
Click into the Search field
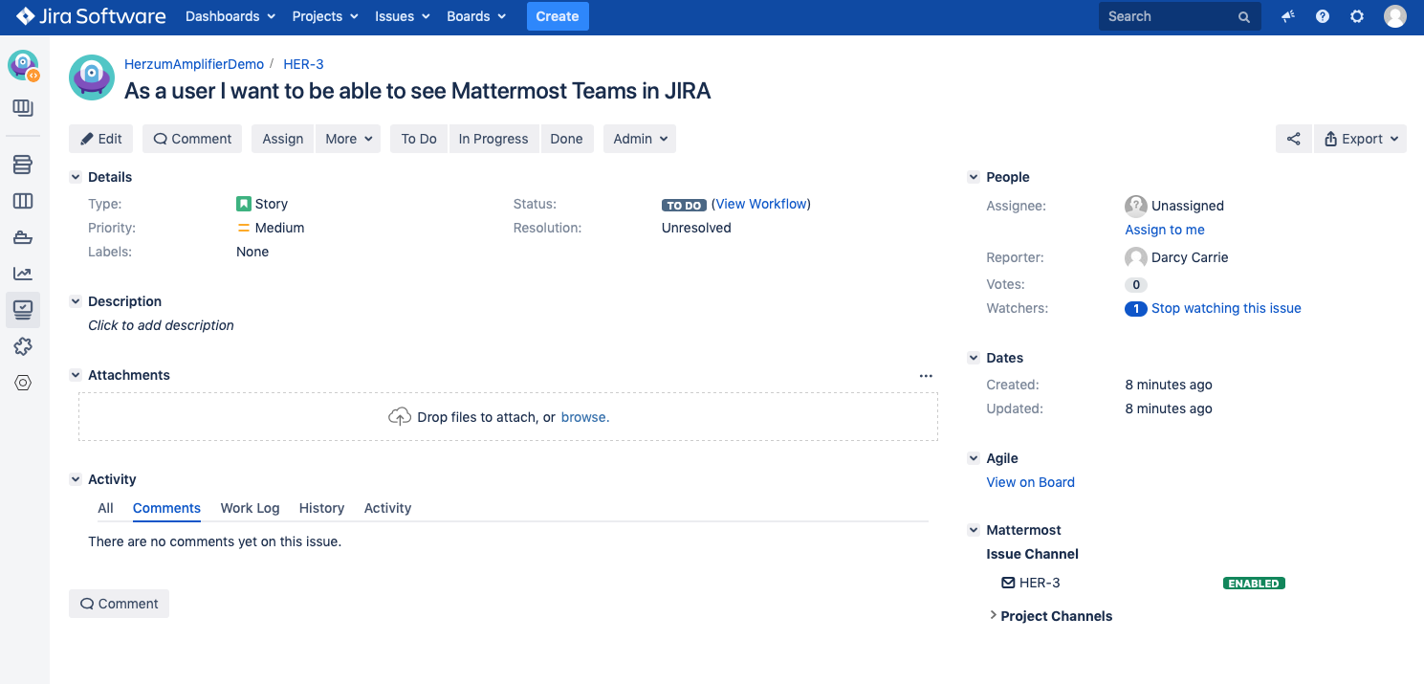1167,16
